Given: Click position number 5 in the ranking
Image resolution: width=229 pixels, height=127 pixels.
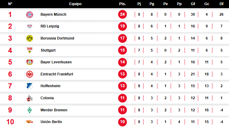Looking at the screenshot, I should 10,62.
